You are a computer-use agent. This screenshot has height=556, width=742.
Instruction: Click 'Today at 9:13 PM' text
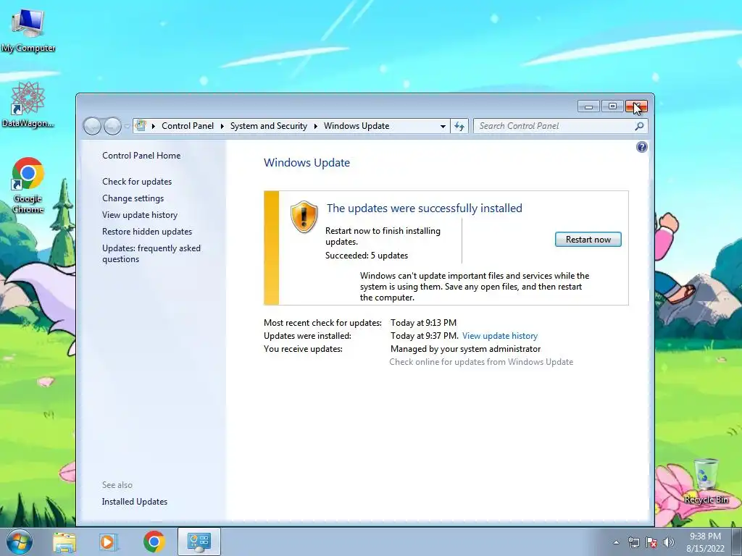click(423, 323)
